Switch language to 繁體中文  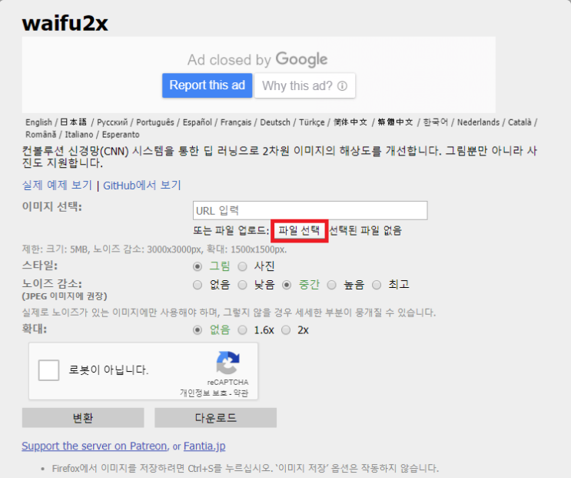[x=395, y=122]
